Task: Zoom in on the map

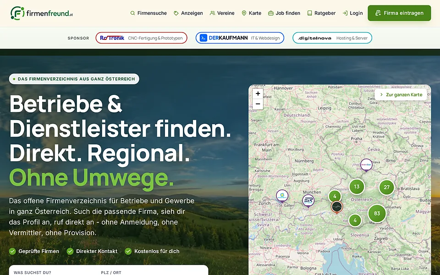Action: pyautogui.click(x=258, y=93)
